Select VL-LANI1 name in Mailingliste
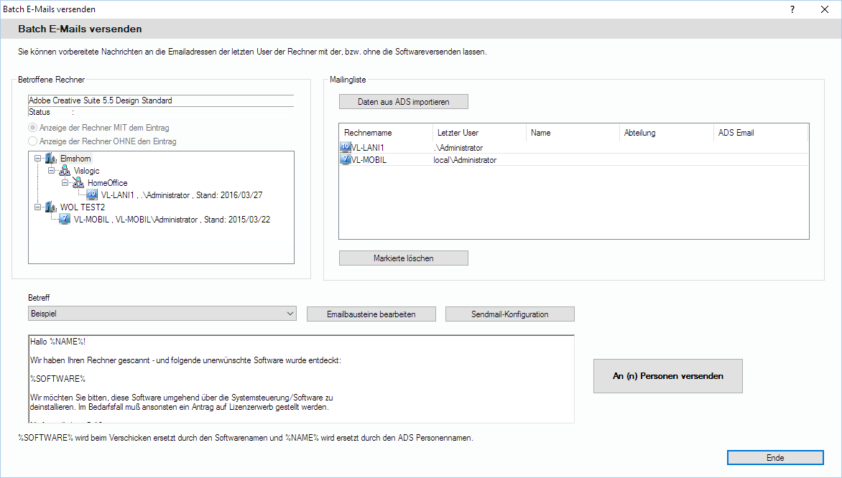Viewport: 842px width, 478px height. point(368,148)
